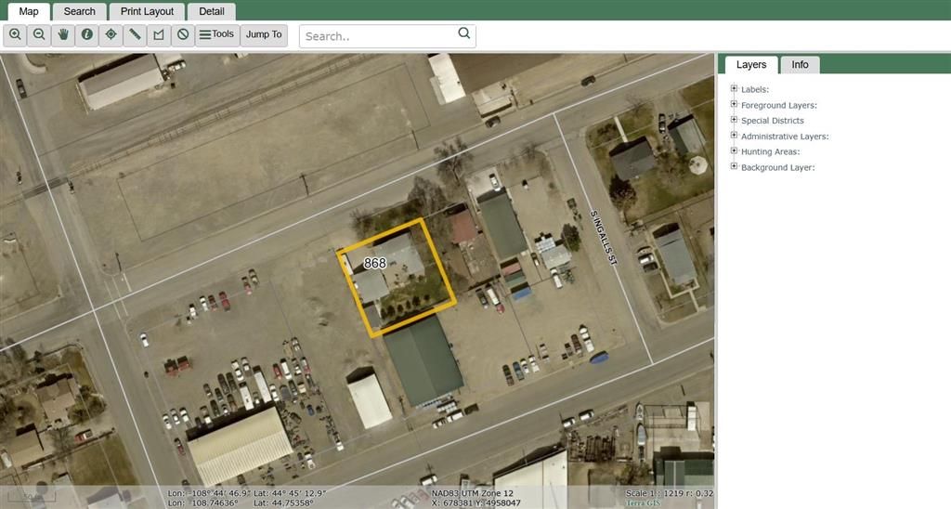The width and height of the screenshot is (951, 509).
Task: Expand the Background Layer group
Action: tap(734, 167)
